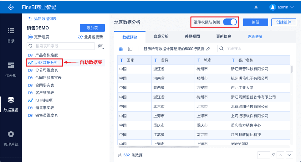Click the T type icon of 省份 column
Viewport: 301px width, 162px height.
click(156, 60)
